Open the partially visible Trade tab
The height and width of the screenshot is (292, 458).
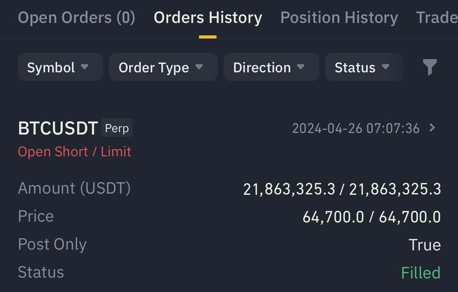[x=436, y=18]
